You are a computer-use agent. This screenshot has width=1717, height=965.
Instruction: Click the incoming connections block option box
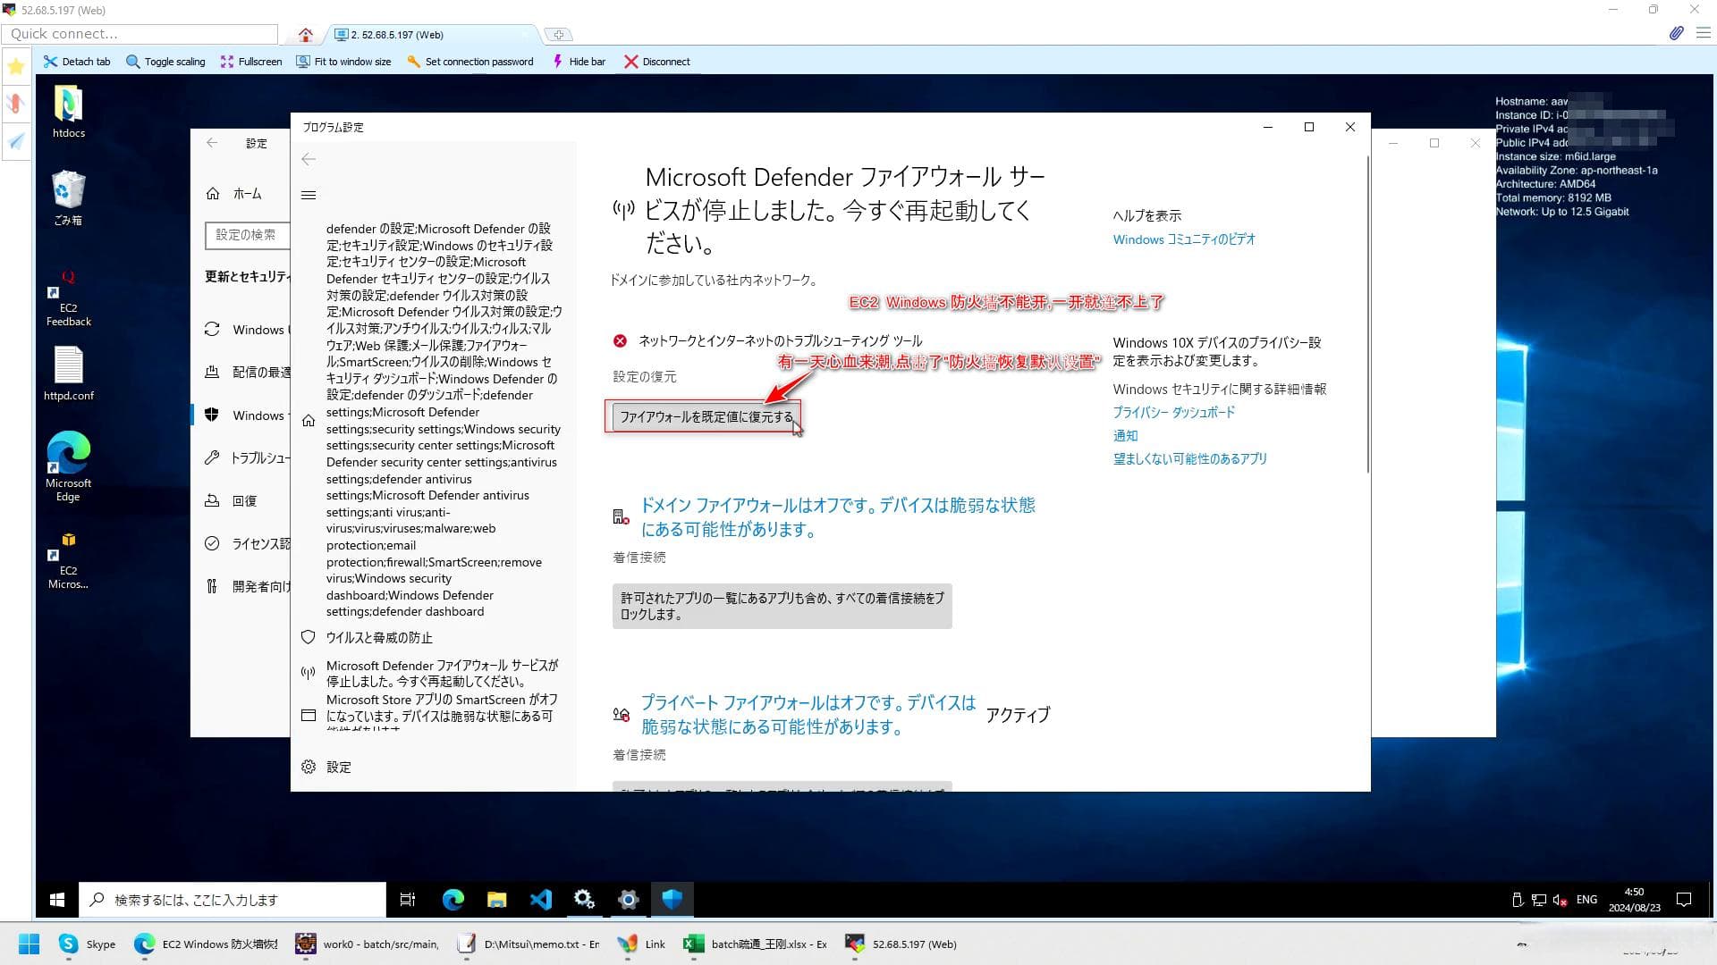tap(782, 606)
